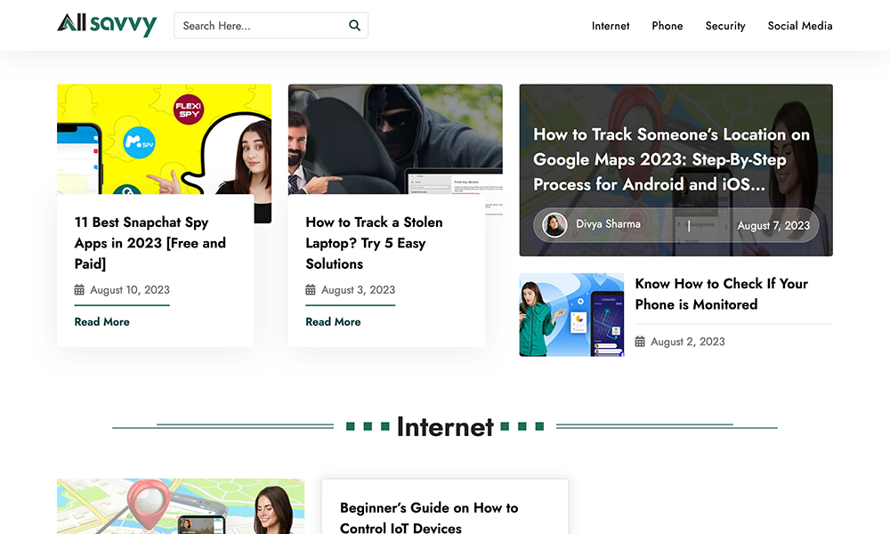Open Know How to Check Phone Monitored article

pos(721,294)
